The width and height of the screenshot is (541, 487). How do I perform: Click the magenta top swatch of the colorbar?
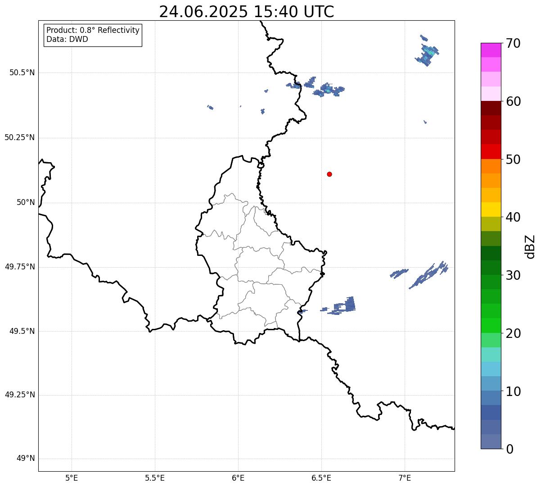point(491,50)
